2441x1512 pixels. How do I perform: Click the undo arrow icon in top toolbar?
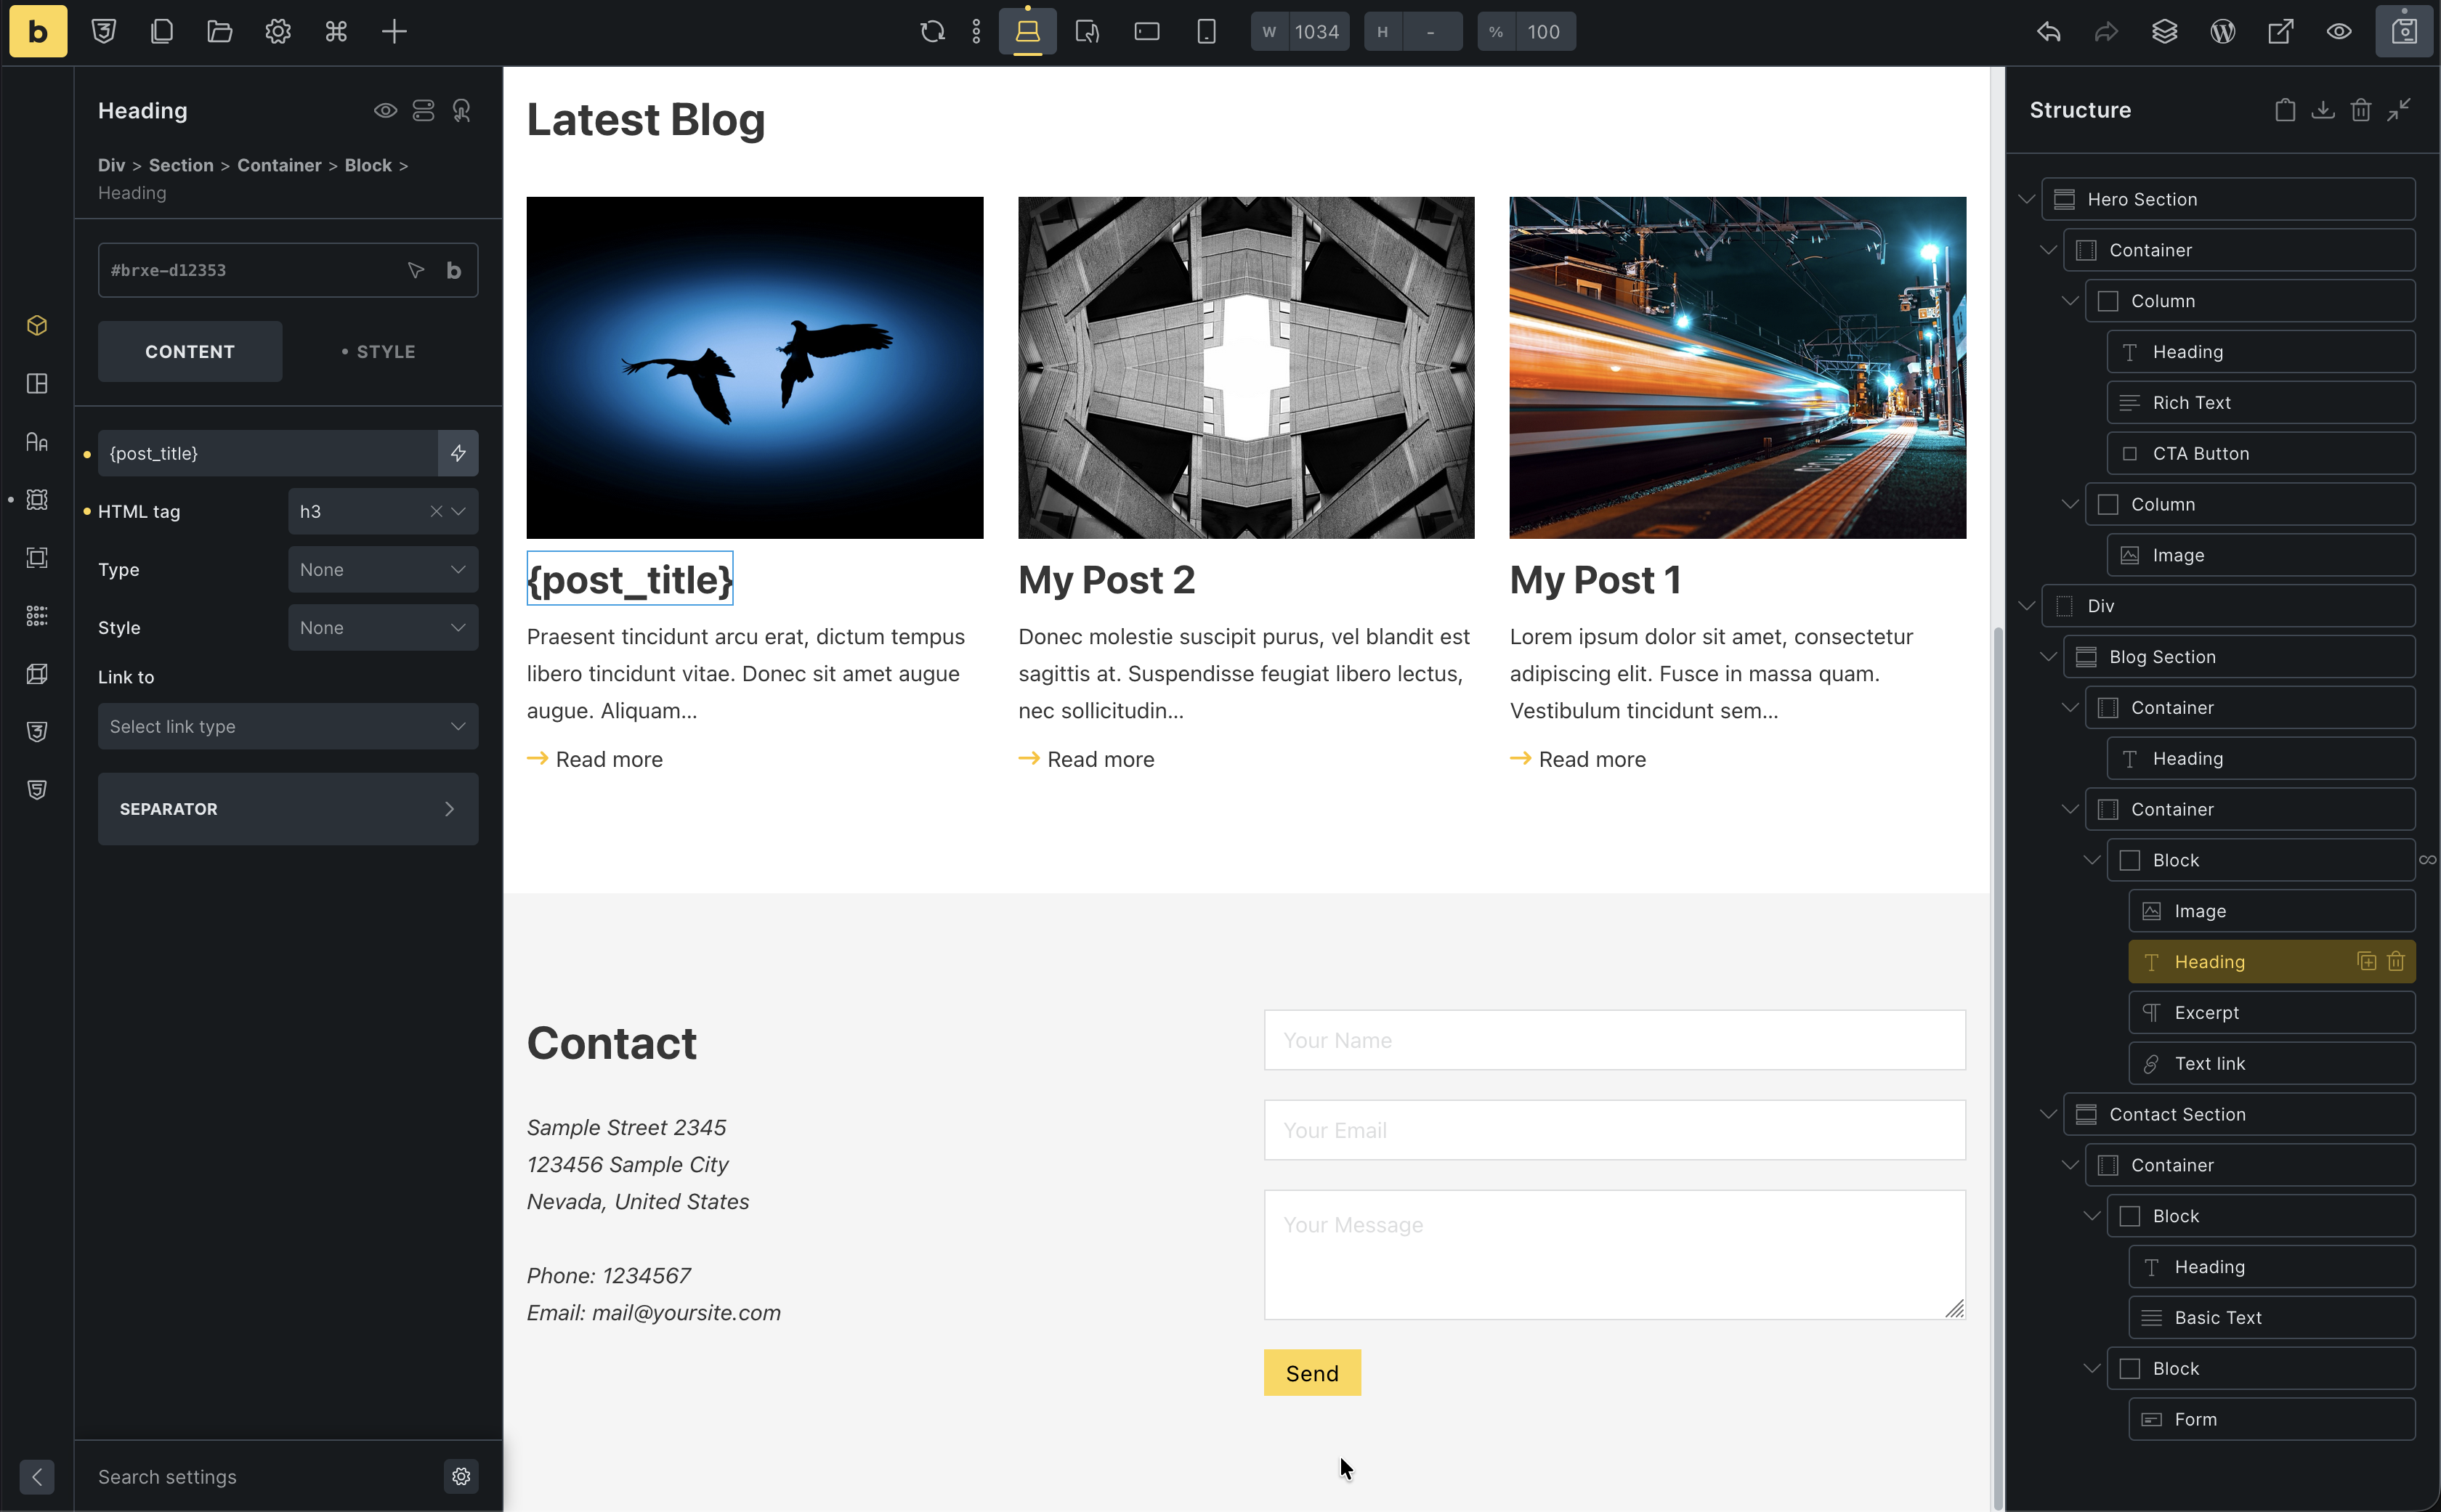coord(2048,32)
